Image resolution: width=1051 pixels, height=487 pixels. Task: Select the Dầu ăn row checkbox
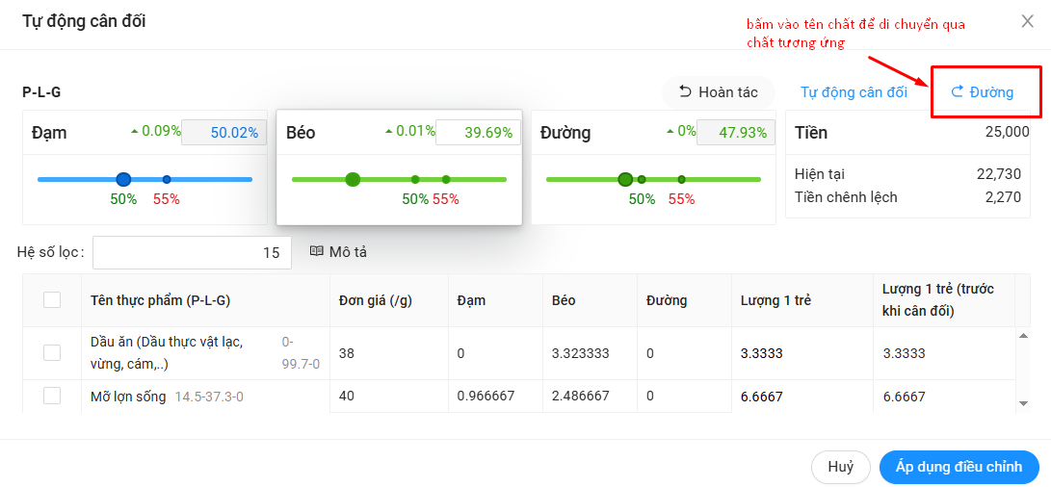[x=52, y=353]
